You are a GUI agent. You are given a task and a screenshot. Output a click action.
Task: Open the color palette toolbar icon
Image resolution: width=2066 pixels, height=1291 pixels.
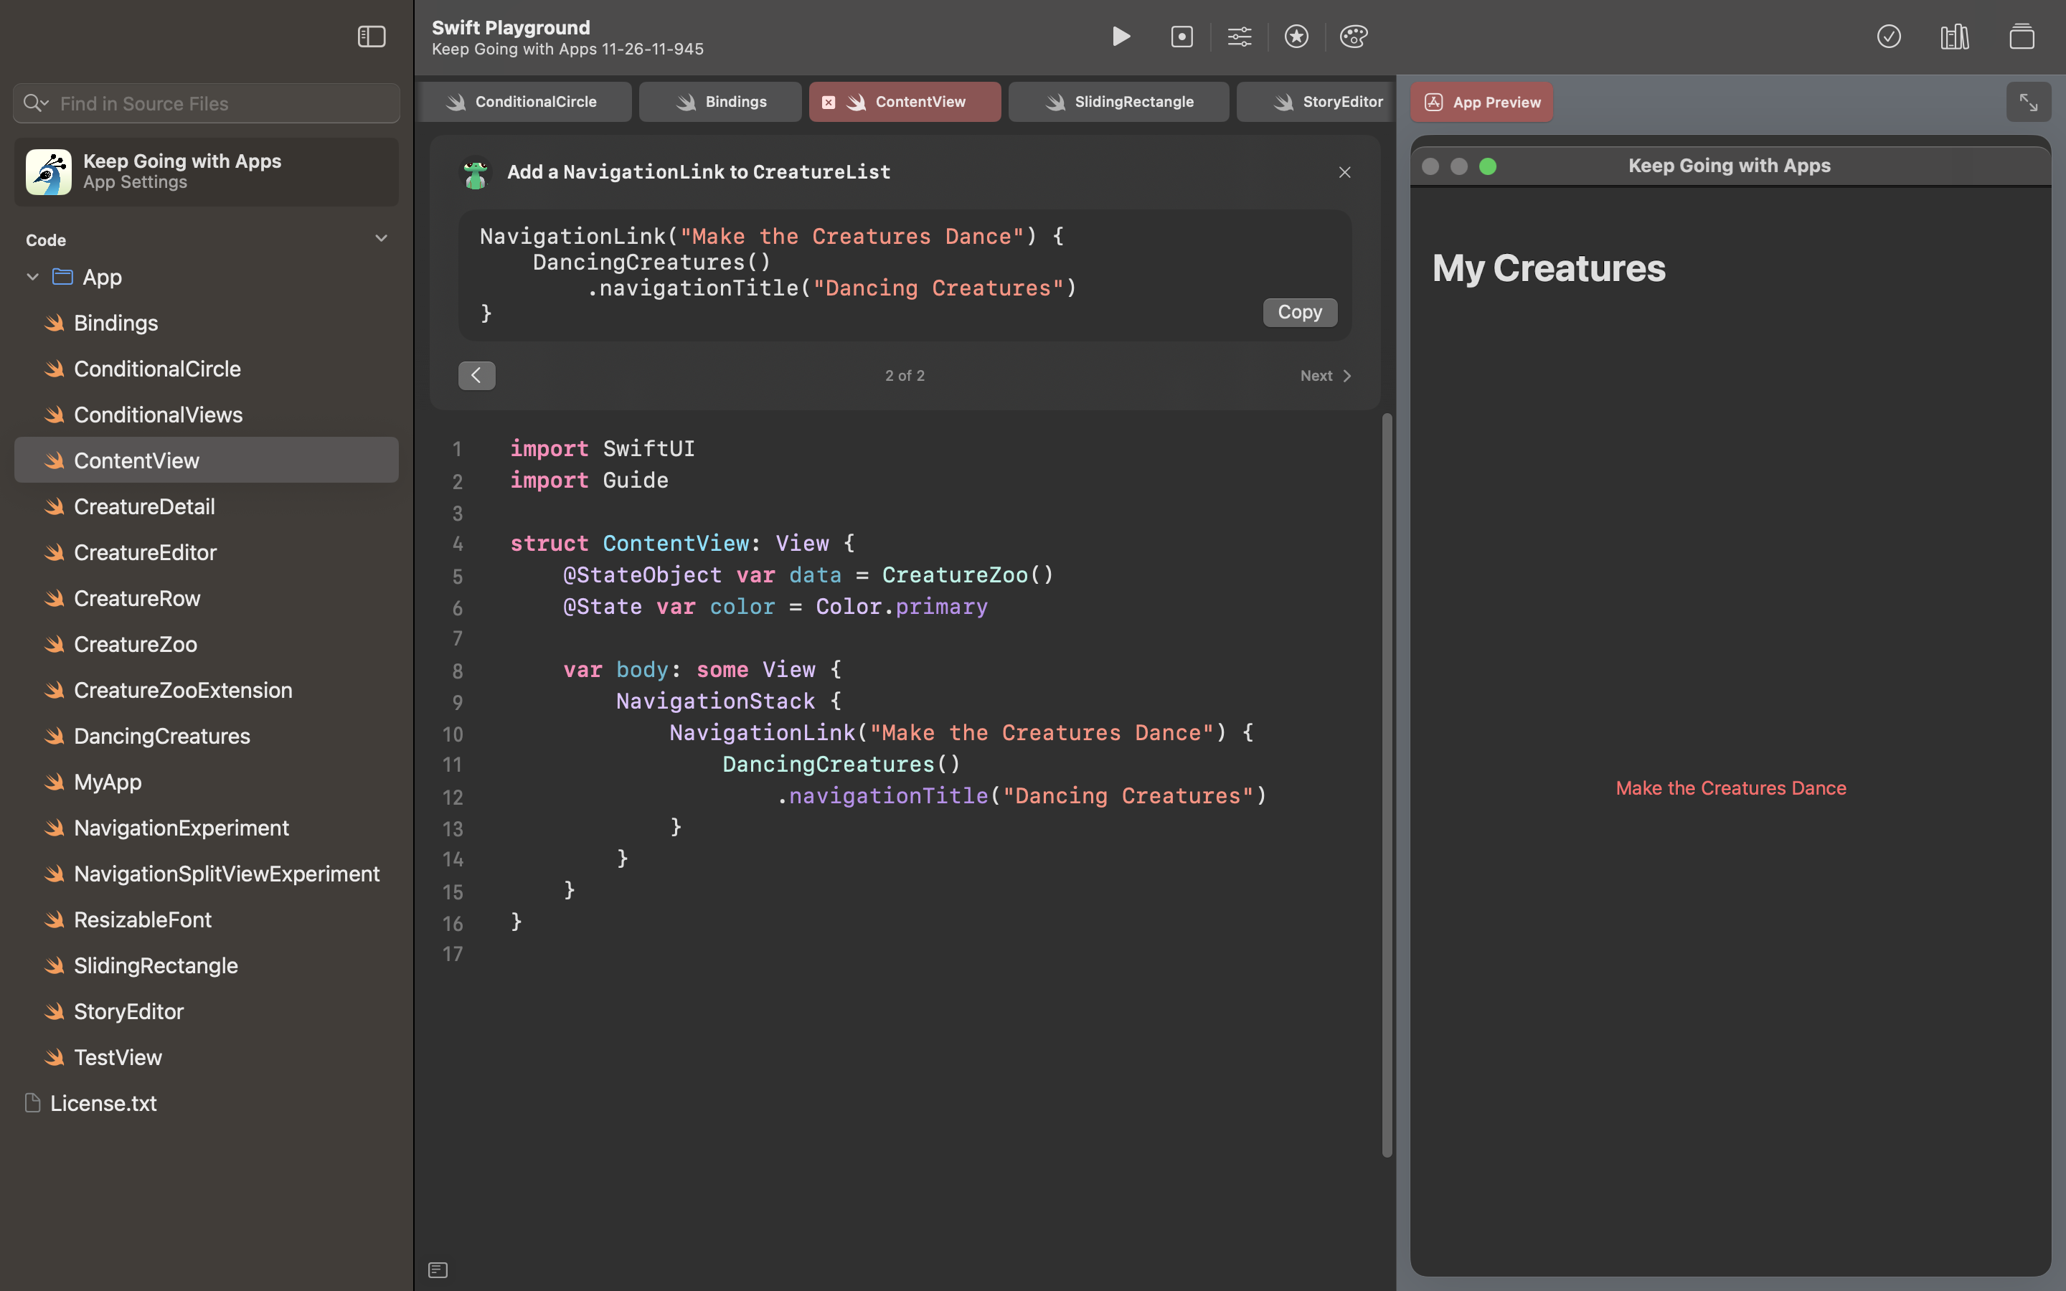point(1353,37)
